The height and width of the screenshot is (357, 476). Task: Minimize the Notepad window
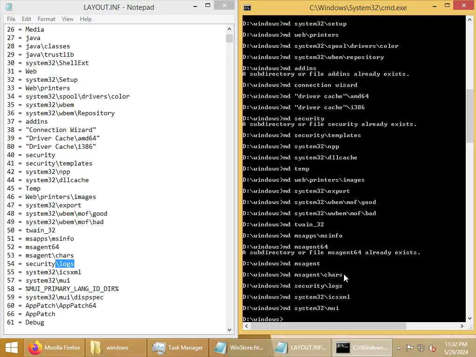click(x=195, y=6)
